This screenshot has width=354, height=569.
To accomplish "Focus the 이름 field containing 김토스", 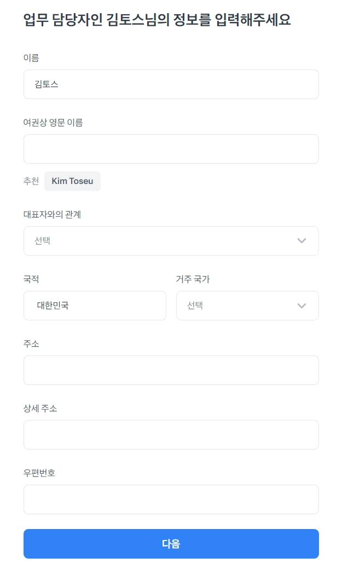I will (x=171, y=84).
